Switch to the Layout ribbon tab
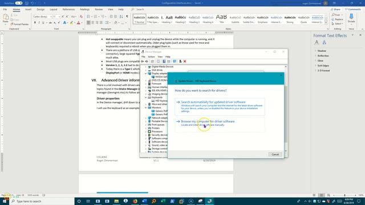 point(54,9)
